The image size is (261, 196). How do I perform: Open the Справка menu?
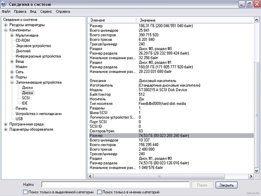click(x=63, y=11)
